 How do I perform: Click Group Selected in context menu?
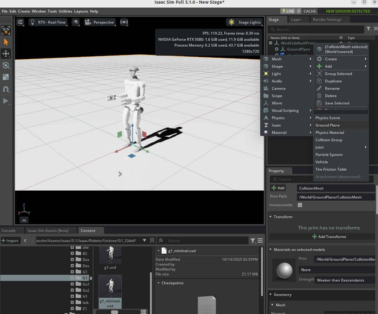coord(341,74)
